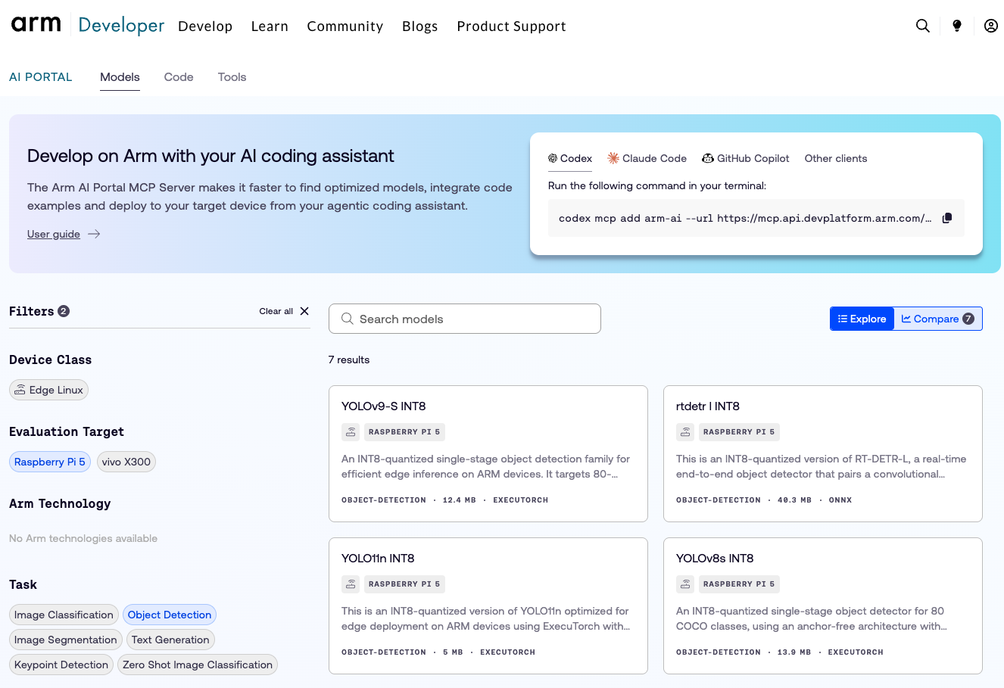Click the X icon beside Clear all
This screenshot has height=688, width=1004.
click(304, 311)
